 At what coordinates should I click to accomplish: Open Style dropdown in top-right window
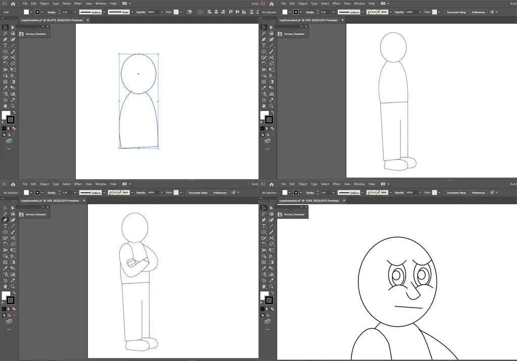point(439,12)
